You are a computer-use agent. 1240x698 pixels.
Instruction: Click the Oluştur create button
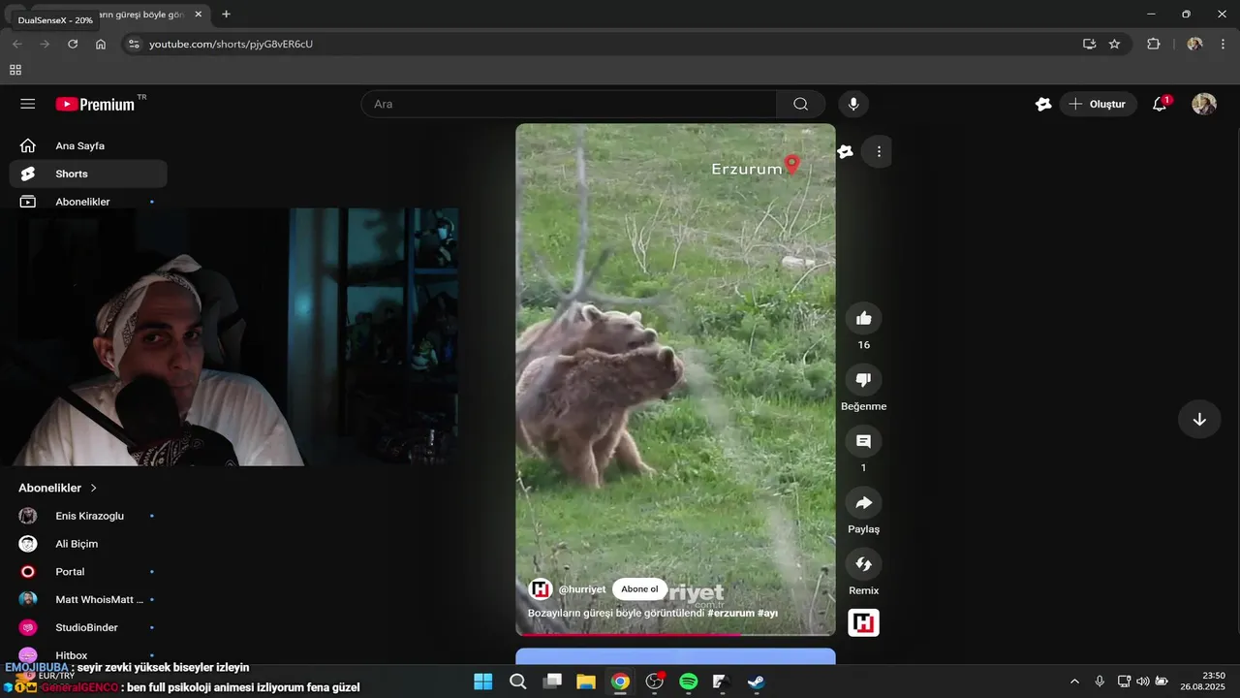pos(1098,104)
